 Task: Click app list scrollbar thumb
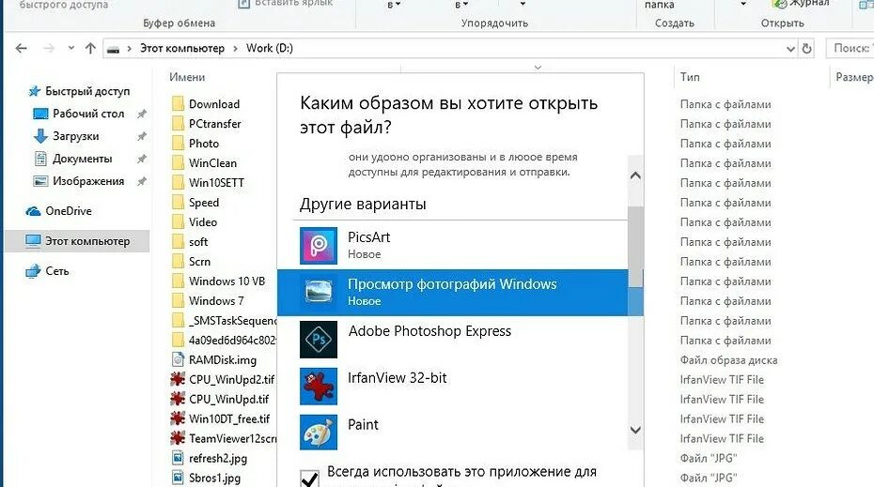pos(635,247)
